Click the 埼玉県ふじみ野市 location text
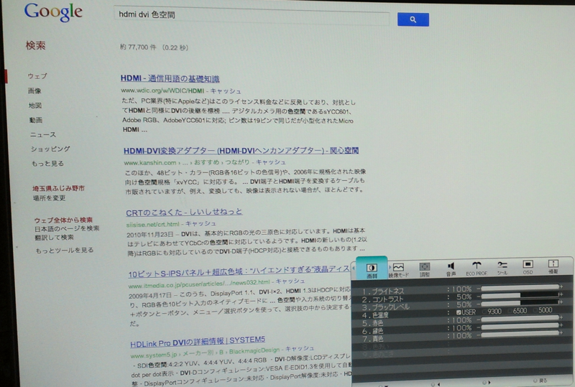 [59, 188]
